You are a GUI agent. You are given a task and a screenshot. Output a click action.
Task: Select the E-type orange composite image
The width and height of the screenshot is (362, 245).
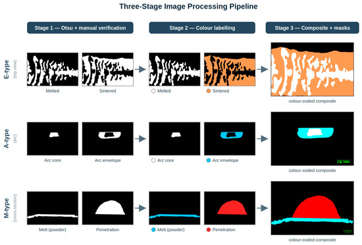coord(312,69)
